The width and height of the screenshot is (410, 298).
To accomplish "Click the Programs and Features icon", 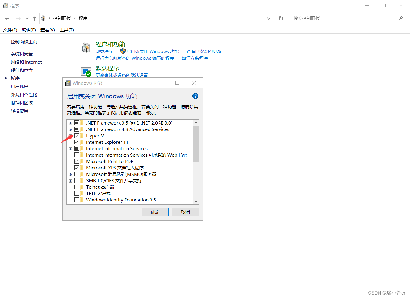I will click(86, 48).
